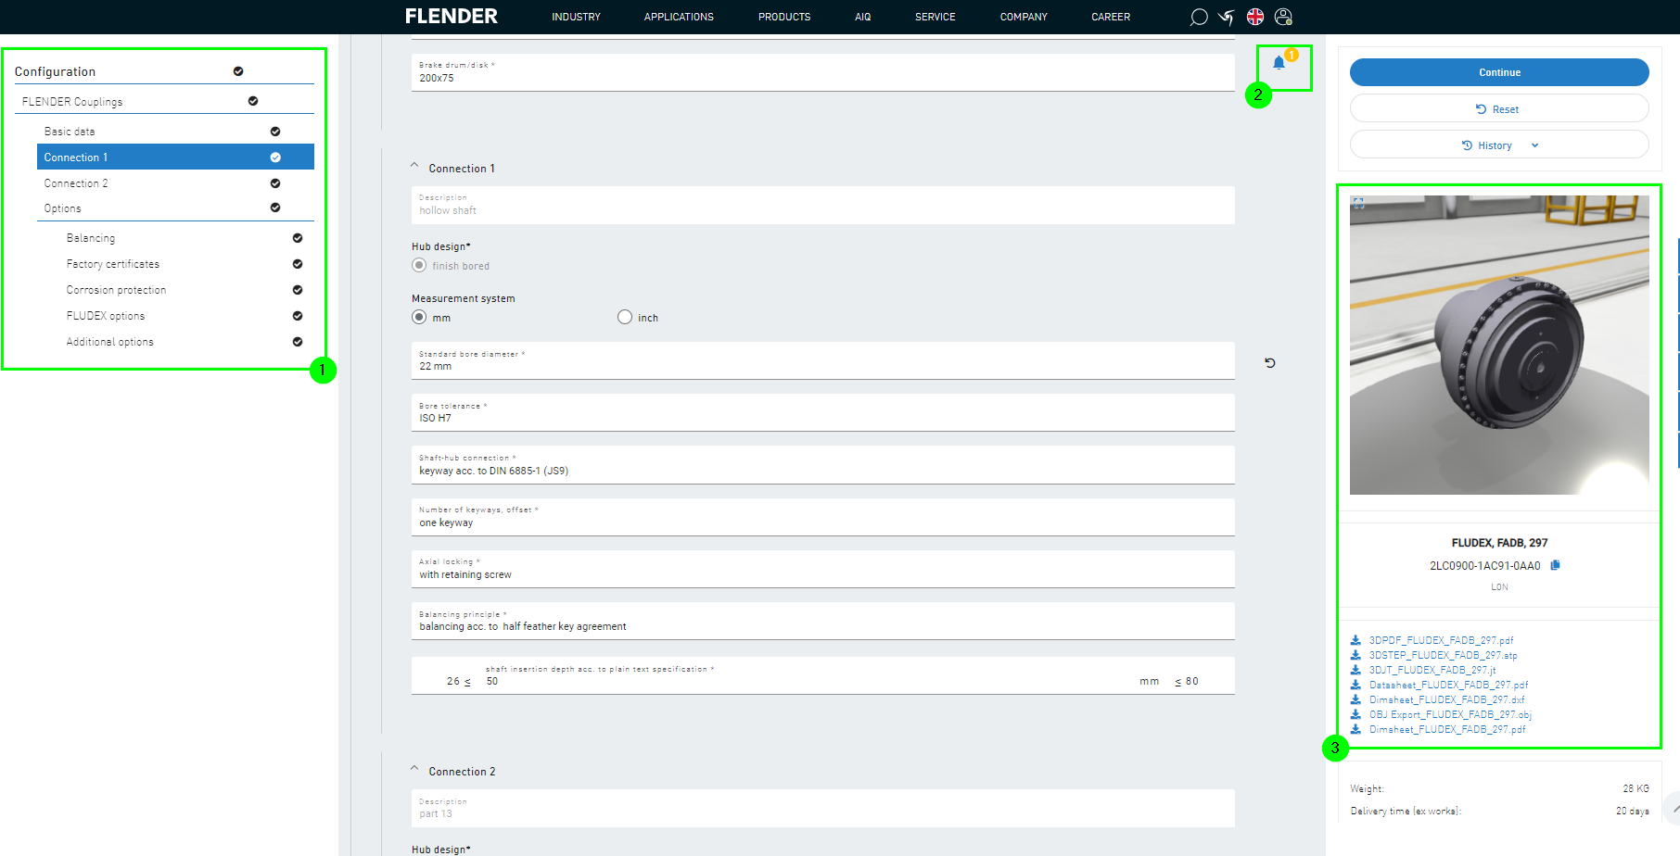The image size is (1680, 856).
Task: Open the INDUSTRY menu
Action: (x=576, y=17)
